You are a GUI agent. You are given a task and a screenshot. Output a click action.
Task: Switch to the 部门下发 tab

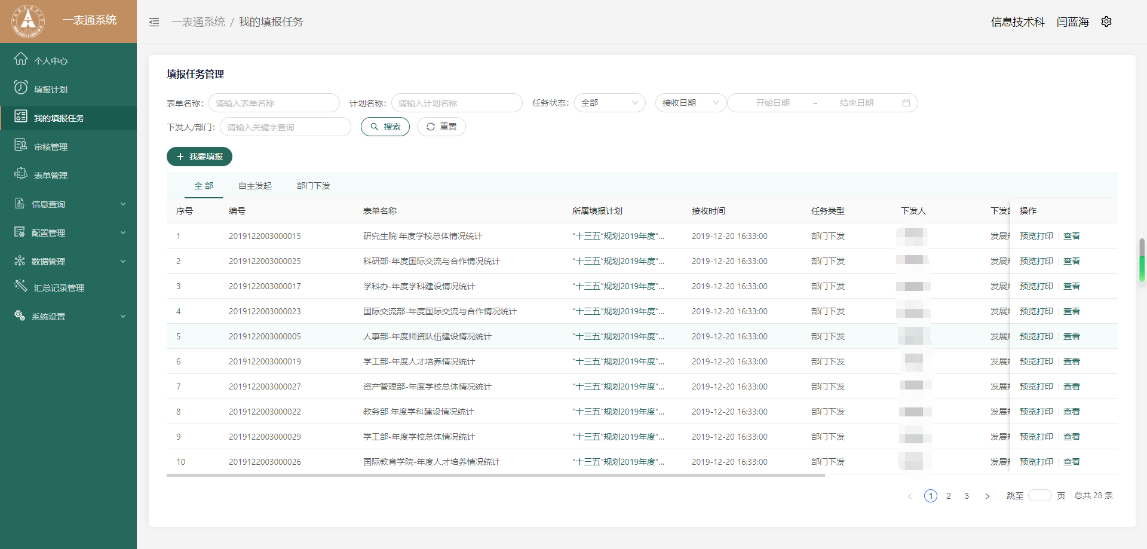314,186
